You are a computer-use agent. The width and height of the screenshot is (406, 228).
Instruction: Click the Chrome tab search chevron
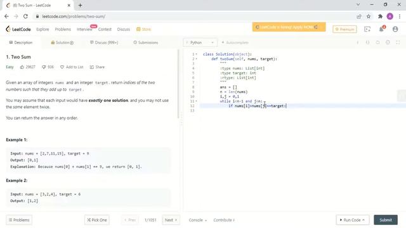coord(358,4)
